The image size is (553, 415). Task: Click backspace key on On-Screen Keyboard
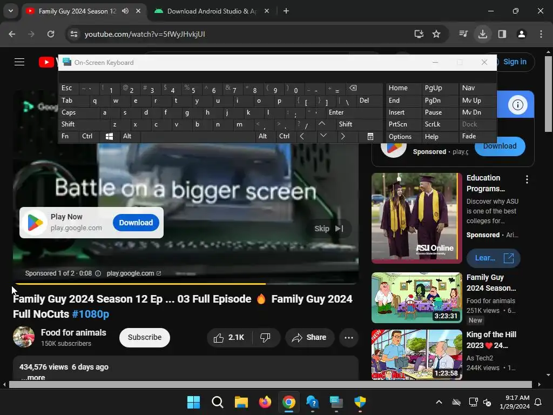(x=363, y=88)
